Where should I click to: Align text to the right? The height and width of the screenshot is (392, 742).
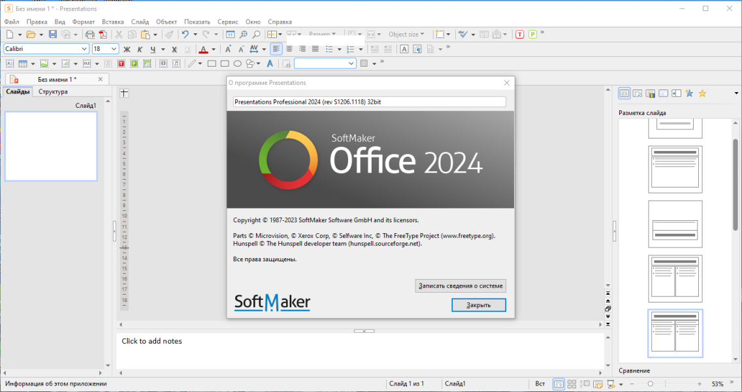pyautogui.click(x=302, y=49)
